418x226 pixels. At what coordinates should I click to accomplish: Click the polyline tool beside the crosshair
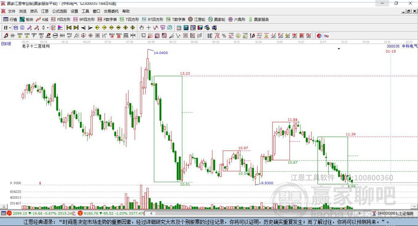[x=156, y=27]
